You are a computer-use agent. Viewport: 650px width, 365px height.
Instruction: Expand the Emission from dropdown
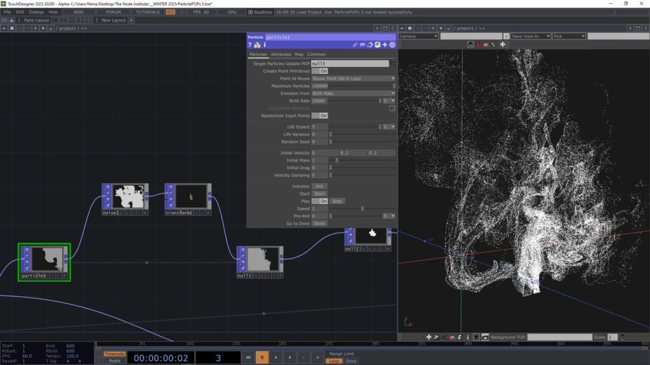(353, 93)
